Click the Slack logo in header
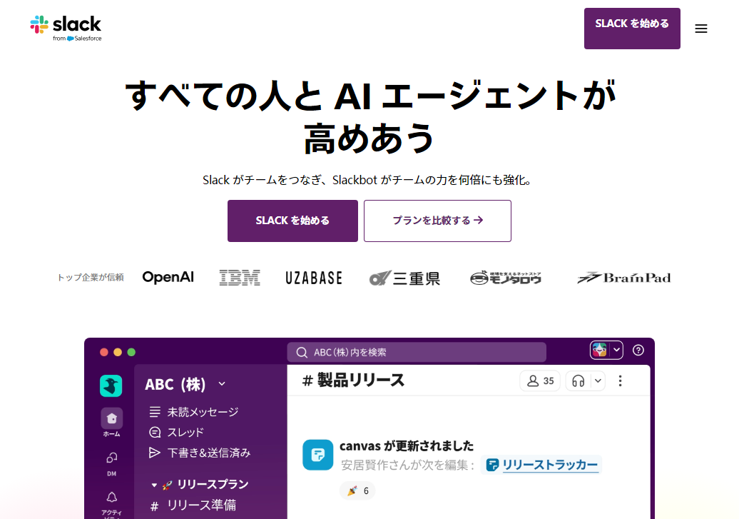Screen dimensions: 739x519 click(66, 29)
